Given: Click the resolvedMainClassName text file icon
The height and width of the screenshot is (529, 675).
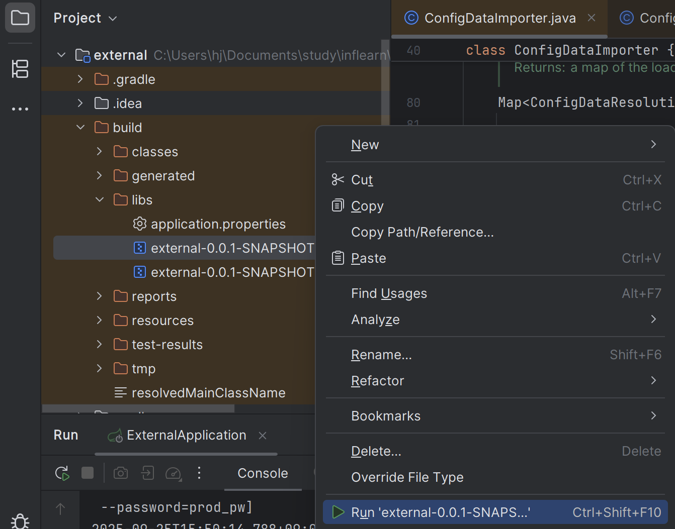Looking at the screenshot, I should 120,392.
